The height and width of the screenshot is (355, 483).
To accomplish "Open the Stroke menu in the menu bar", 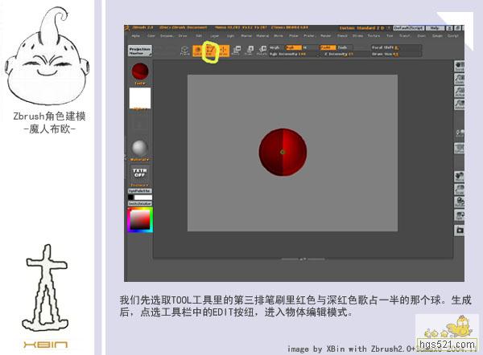I will tap(357, 35).
